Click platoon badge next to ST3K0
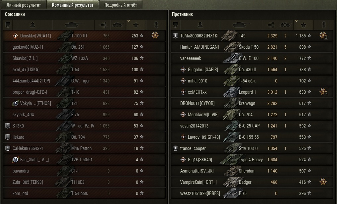 [x=8, y=126]
